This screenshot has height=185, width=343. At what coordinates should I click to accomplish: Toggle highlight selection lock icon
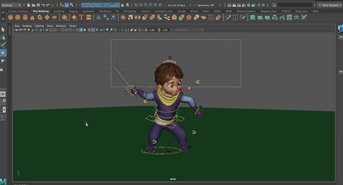(x=122, y=5)
